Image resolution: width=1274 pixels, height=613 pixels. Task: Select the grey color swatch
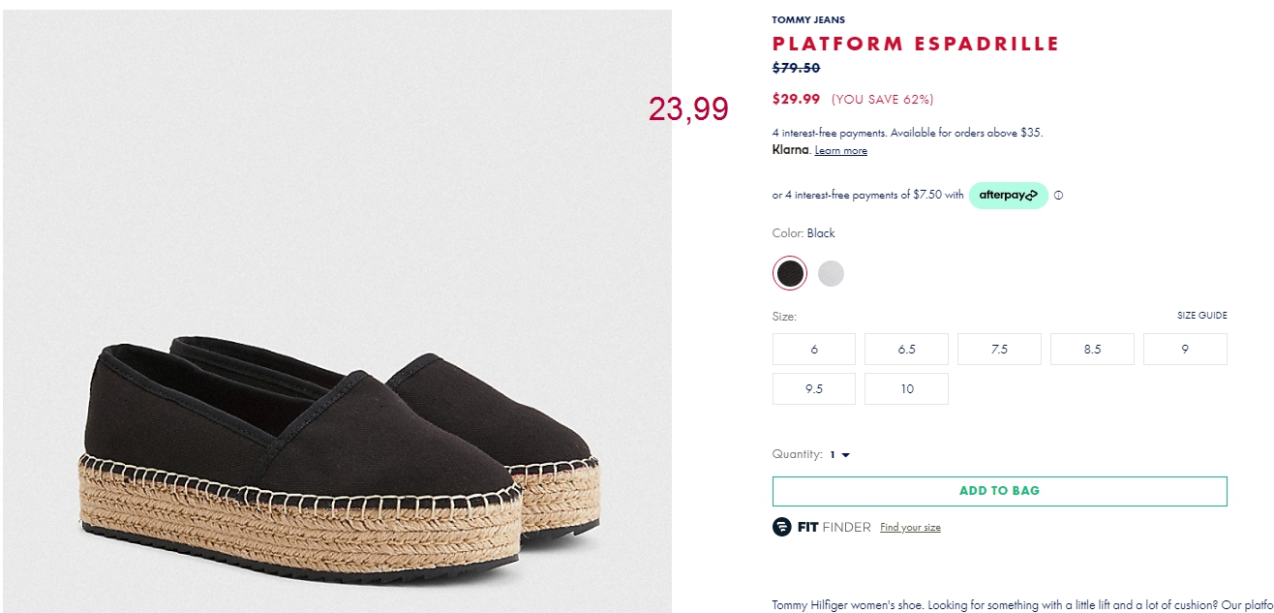(x=831, y=274)
